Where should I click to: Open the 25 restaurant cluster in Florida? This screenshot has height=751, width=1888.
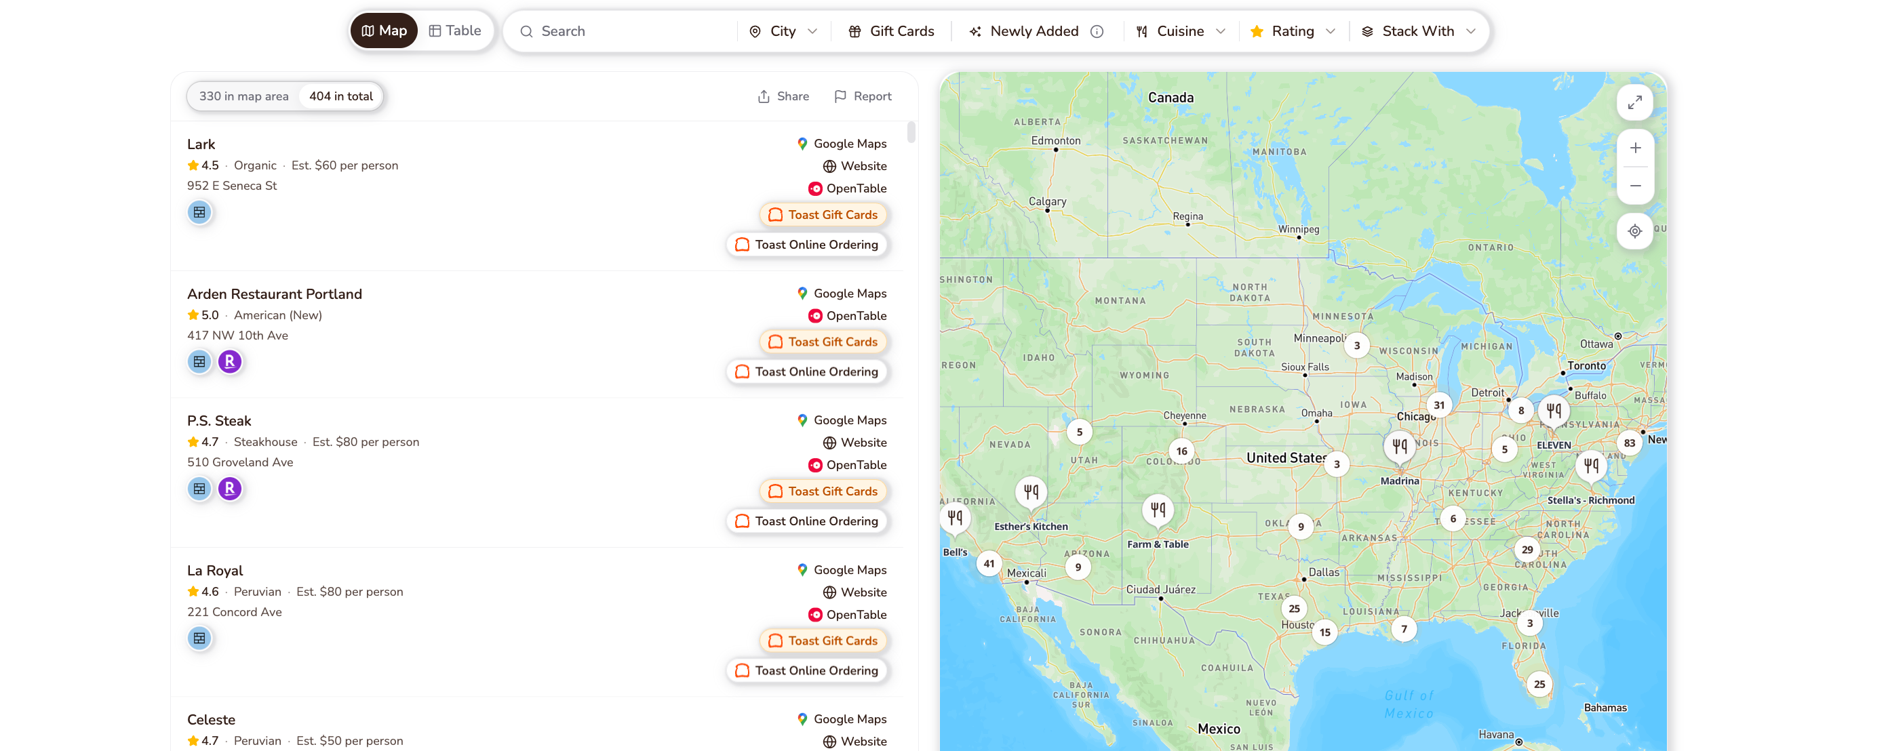tap(1540, 685)
